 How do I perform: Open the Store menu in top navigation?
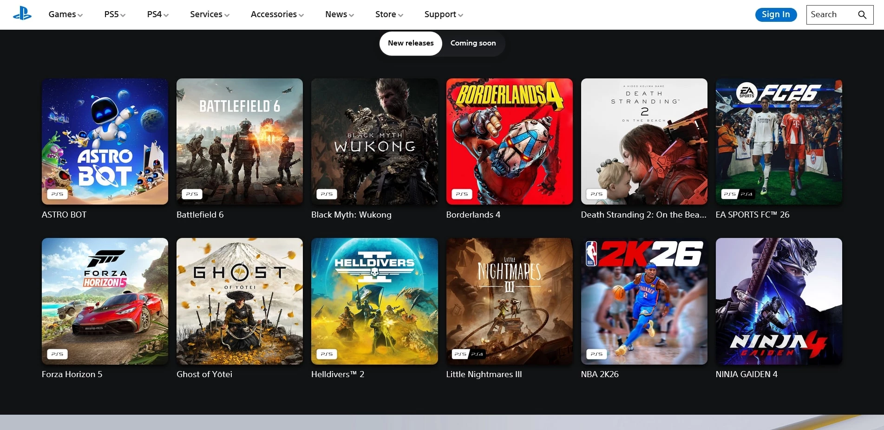point(389,14)
